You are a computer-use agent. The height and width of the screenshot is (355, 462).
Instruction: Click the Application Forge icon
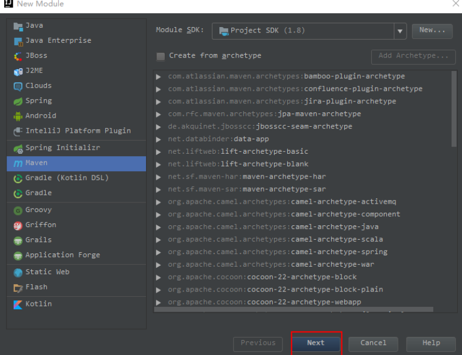pyautogui.click(x=18, y=256)
